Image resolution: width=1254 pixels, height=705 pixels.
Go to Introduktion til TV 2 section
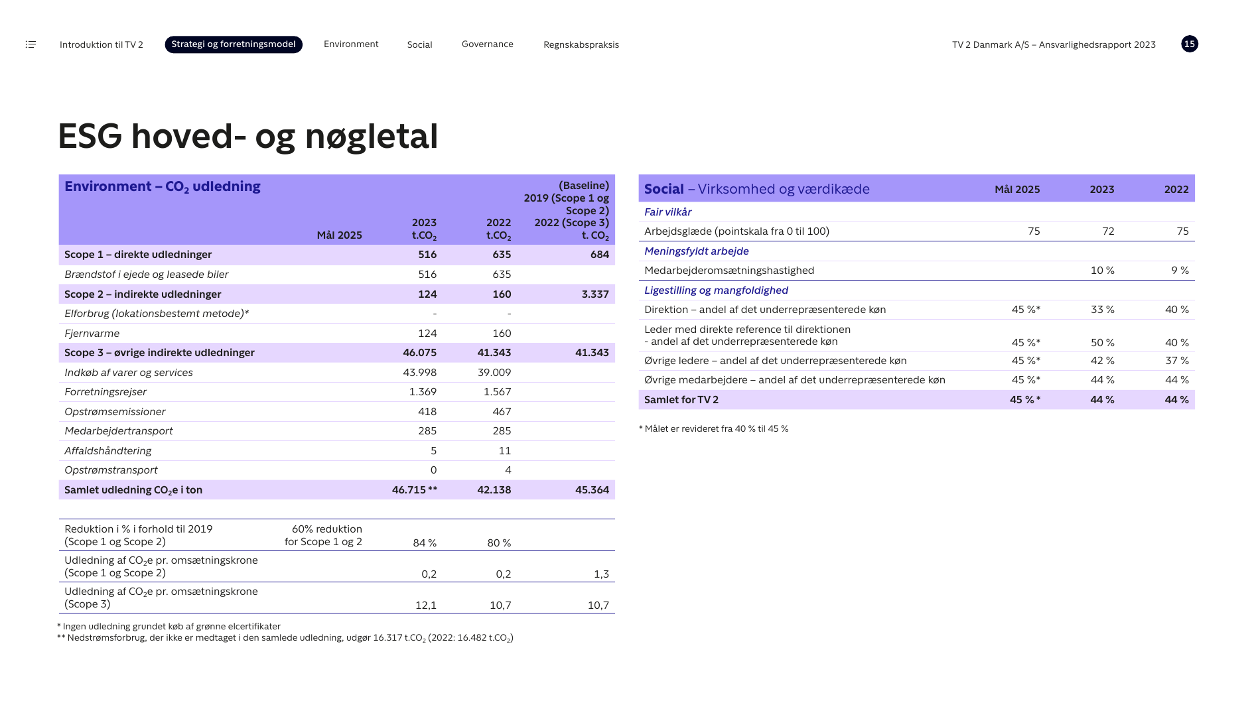point(102,44)
